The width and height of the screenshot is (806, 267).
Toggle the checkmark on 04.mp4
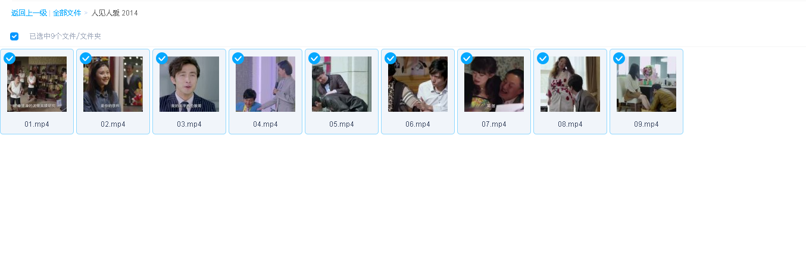tap(238, 58)
